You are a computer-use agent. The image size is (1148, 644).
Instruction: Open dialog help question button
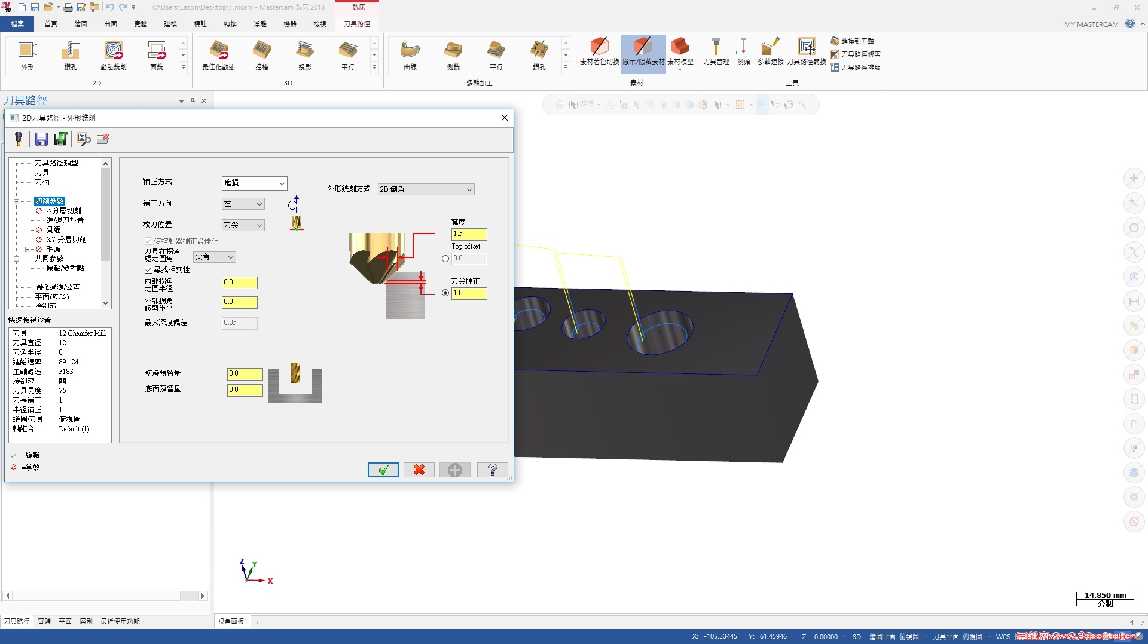tap(493, 470)
